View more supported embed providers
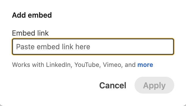 point(145,65)
